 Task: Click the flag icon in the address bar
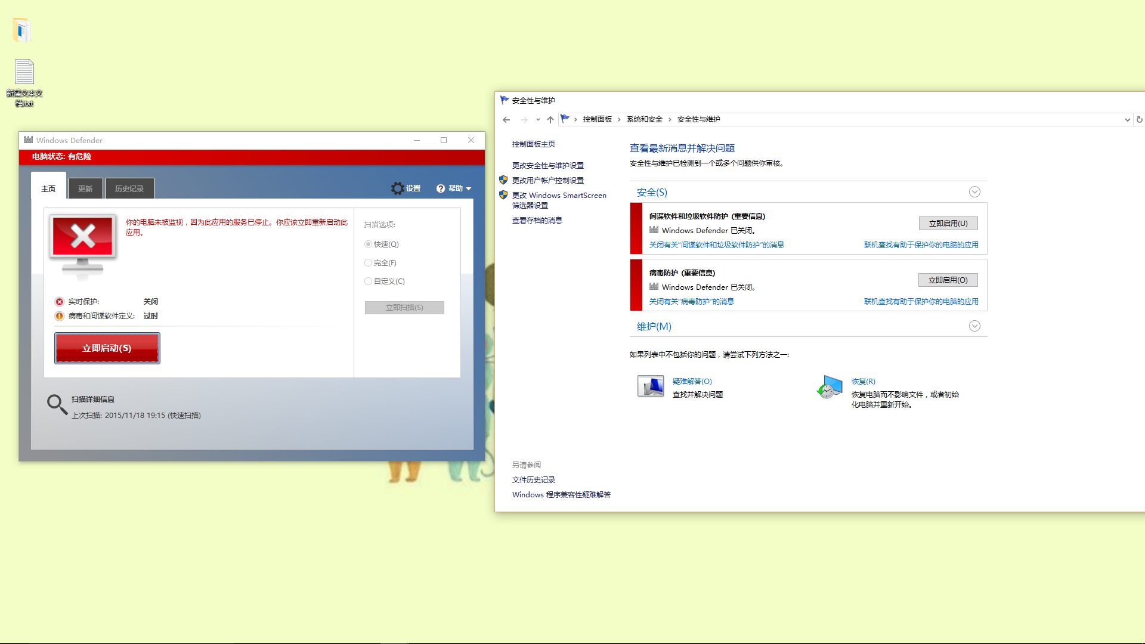point(565,119)
